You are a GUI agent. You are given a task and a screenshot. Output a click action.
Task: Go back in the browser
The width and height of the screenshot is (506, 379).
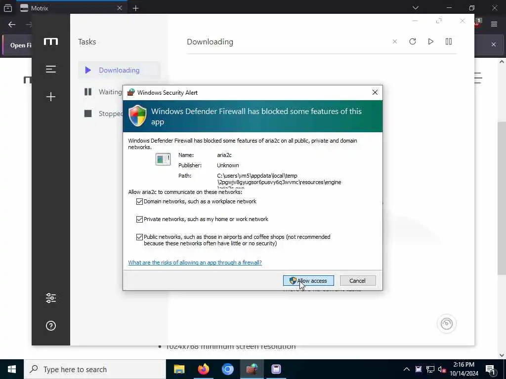click(x=12, y=25)
